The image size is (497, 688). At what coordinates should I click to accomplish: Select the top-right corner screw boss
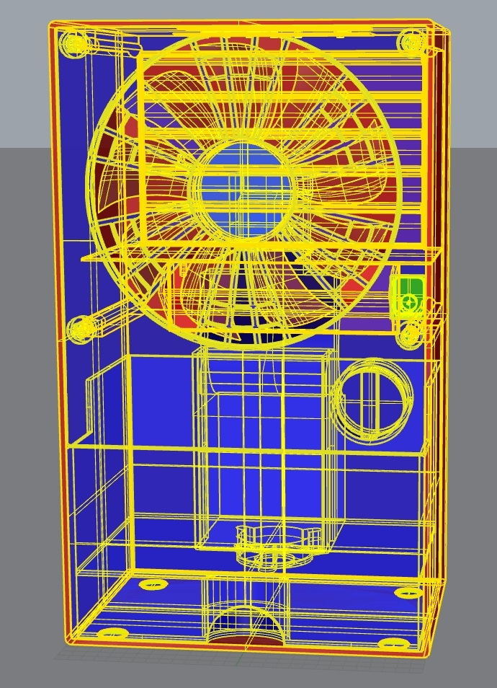pyautogui.click(x=412, y=43)
